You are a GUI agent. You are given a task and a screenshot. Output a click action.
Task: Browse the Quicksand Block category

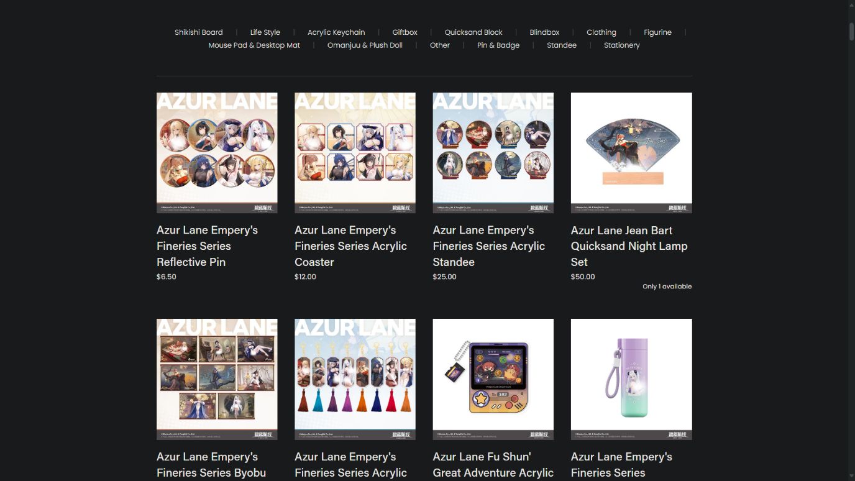click(x=473, y=32)
